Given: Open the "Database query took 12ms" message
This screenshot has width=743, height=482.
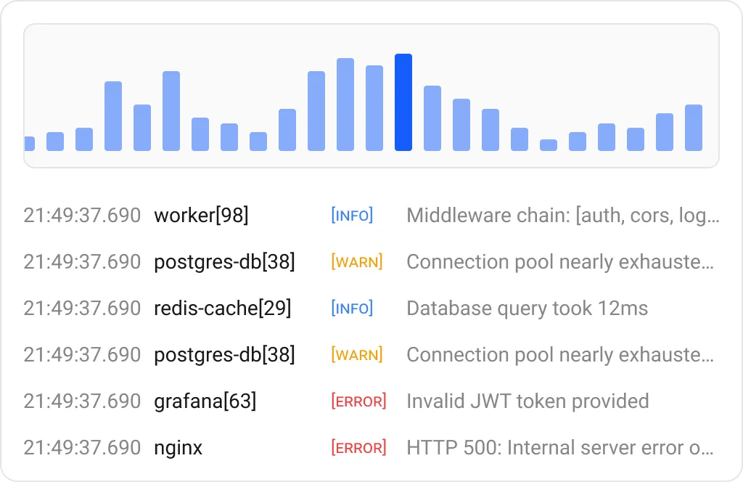Looking at the screenshot, I should pos(527,309).
